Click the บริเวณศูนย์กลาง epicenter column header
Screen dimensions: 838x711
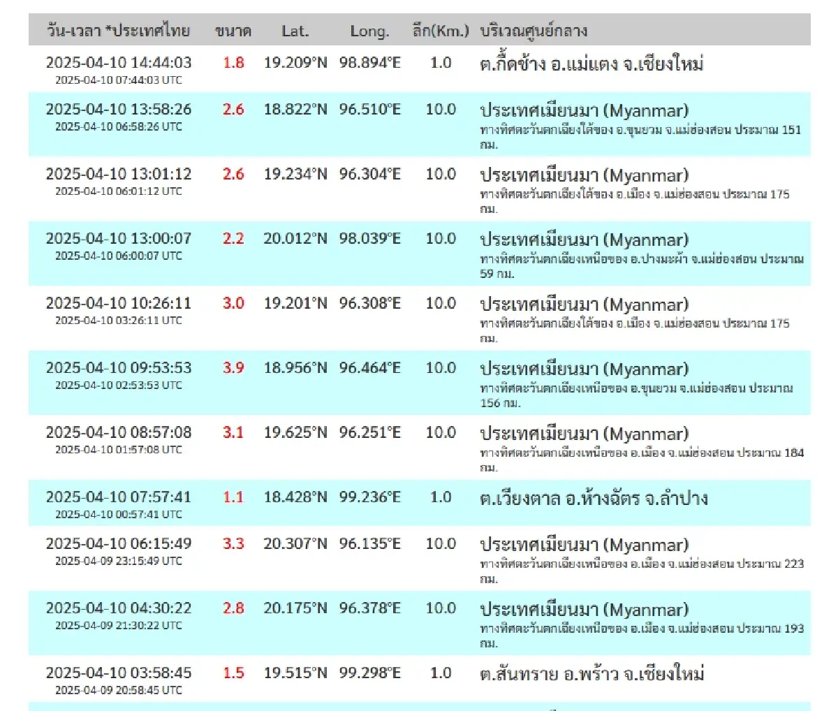(534, 30)
